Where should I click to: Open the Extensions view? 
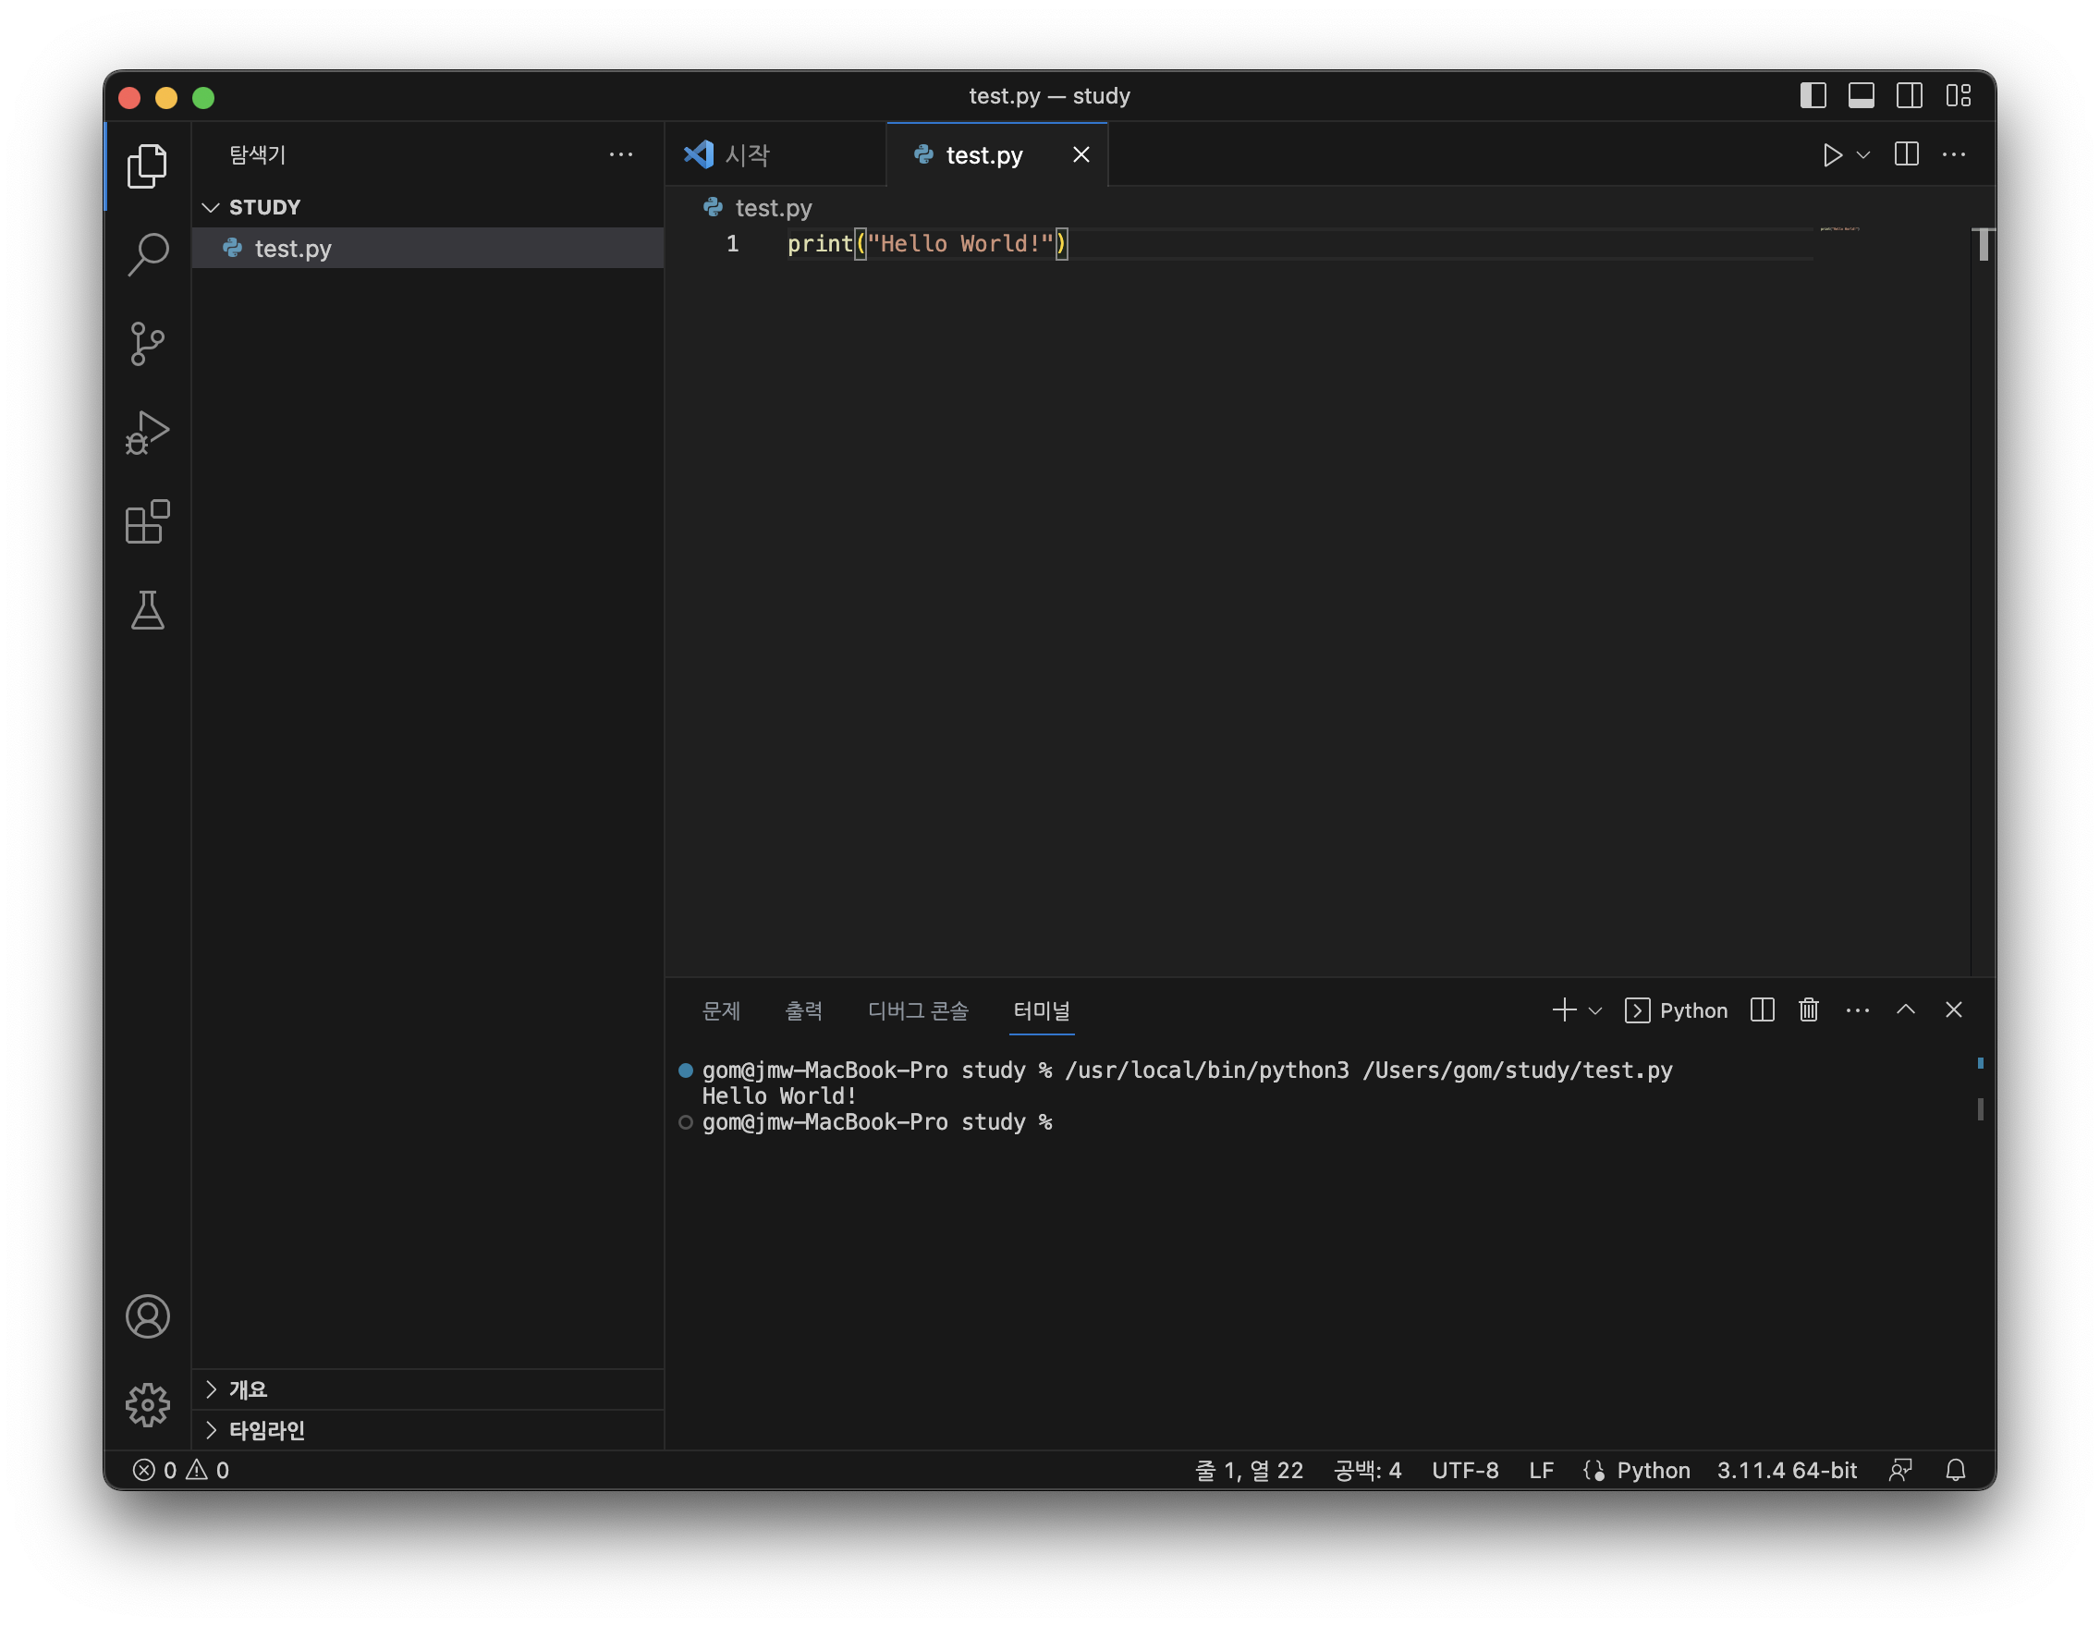pos(147,522)
